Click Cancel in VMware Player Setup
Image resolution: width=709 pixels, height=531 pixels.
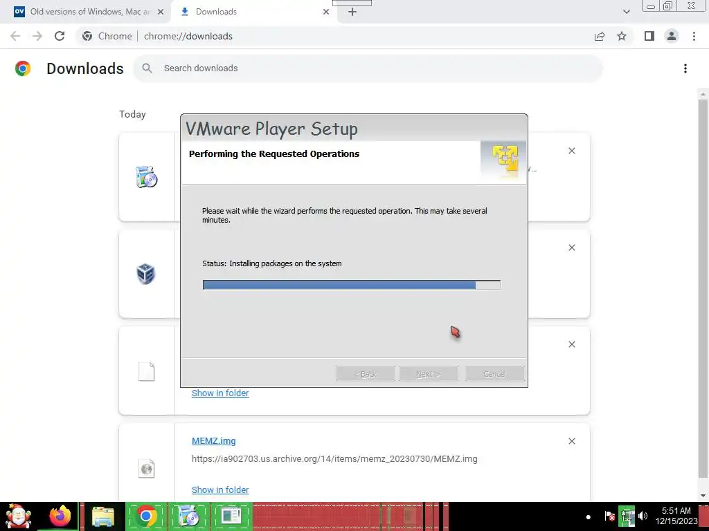pyautogui.click(x=494, y=374)
